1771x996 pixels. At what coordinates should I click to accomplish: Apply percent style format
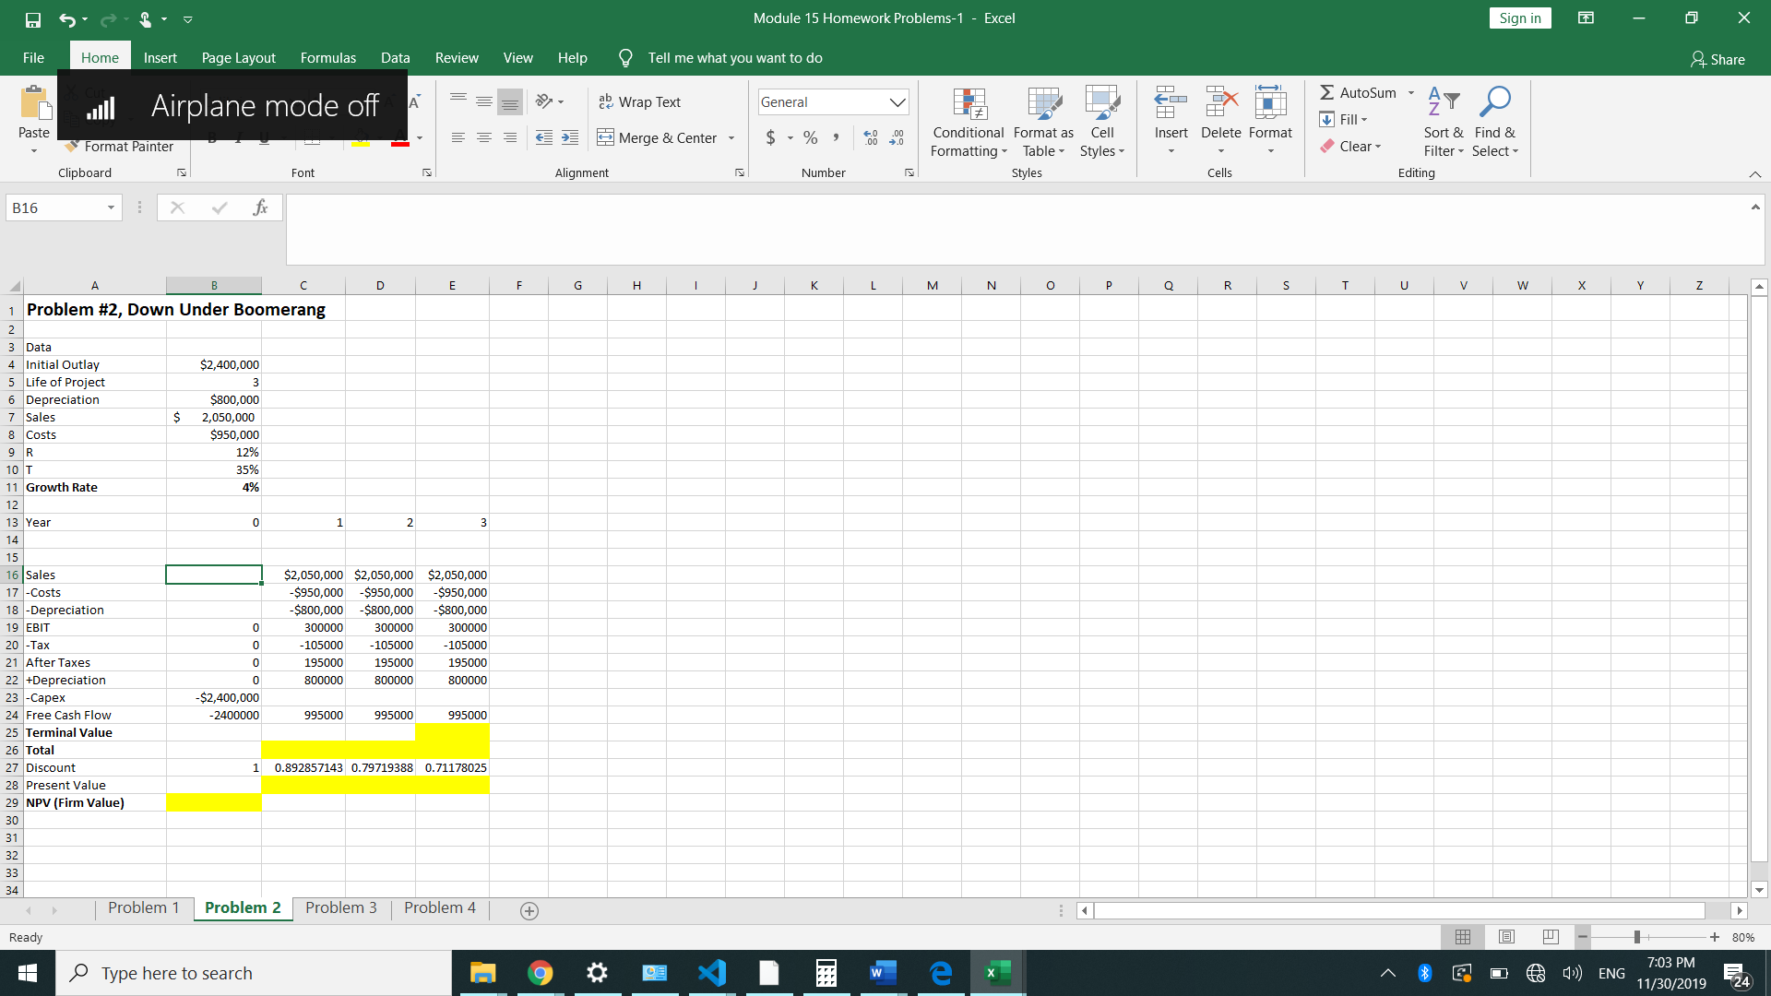[810, 137]
